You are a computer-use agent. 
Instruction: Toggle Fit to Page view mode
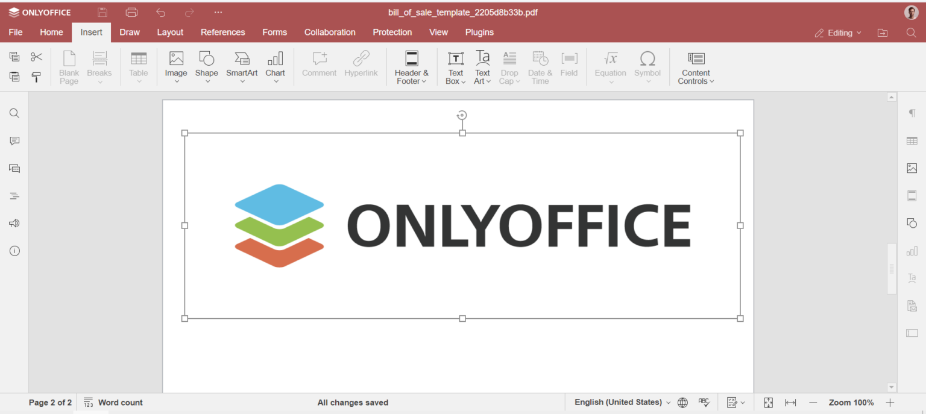tap(768, 402)
